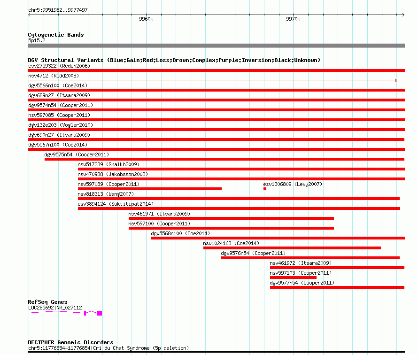Open the LOC285692|NR_027112 gene label
Screen dimensions: 418x355
55,308
